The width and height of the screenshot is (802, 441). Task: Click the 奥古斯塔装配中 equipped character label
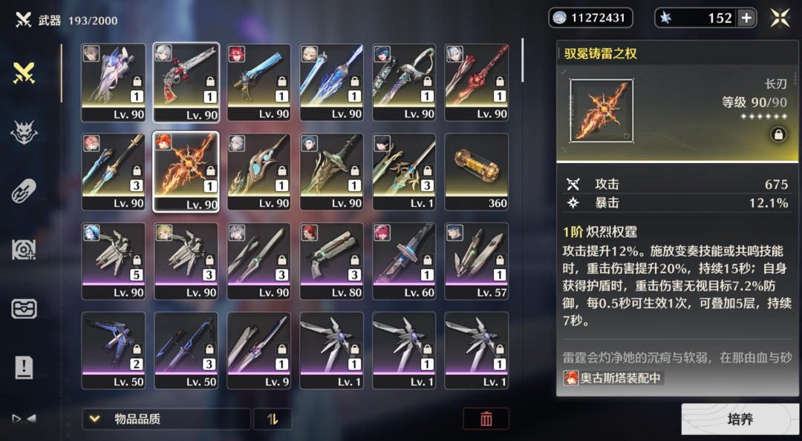[x=613, y=378]
